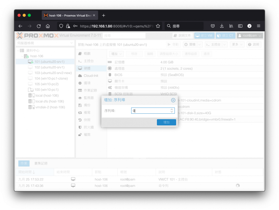Open the root@pam user dropdown

tap(250, 36)
